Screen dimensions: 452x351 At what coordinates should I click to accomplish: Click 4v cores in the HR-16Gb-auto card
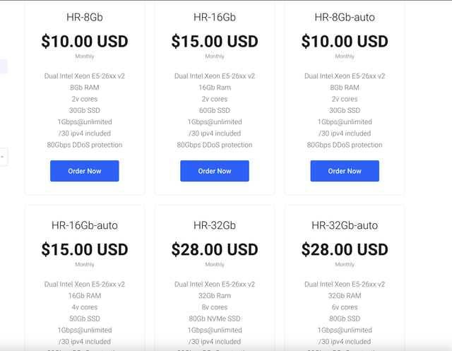coord(84,307)
